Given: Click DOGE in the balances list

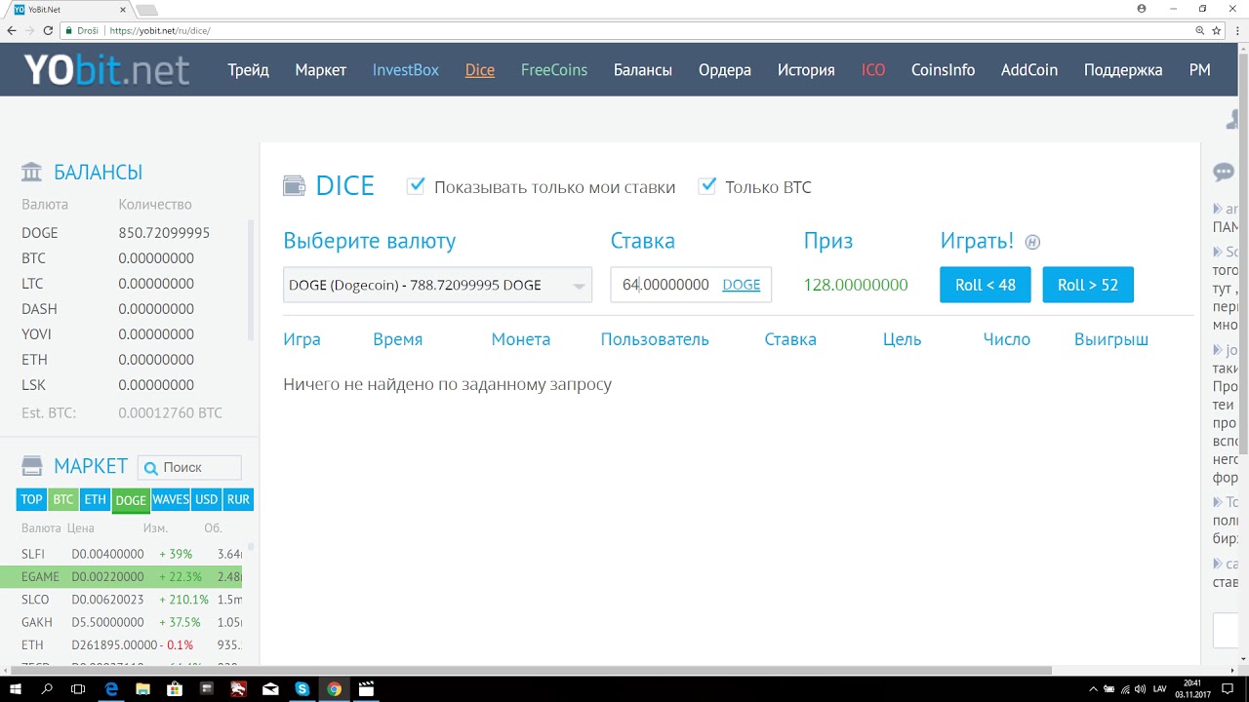Looking at the screenshot, I should pyautogui.click(x=40, y=233).
